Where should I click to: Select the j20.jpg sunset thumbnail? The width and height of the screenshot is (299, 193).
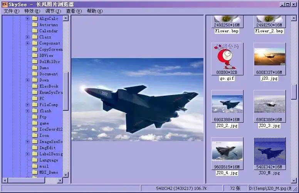[x=270, y=59]
